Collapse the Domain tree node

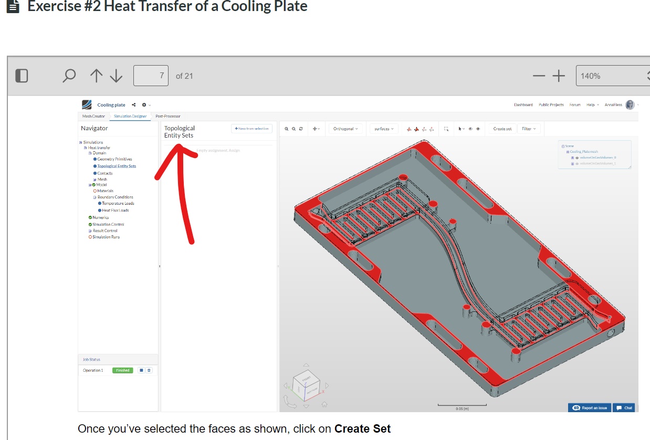90,153
